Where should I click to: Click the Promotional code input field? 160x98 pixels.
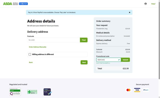coord(109,60)
